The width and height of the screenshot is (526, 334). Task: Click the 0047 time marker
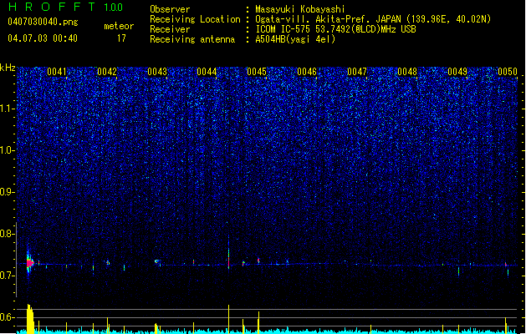(x=357, y=72)
